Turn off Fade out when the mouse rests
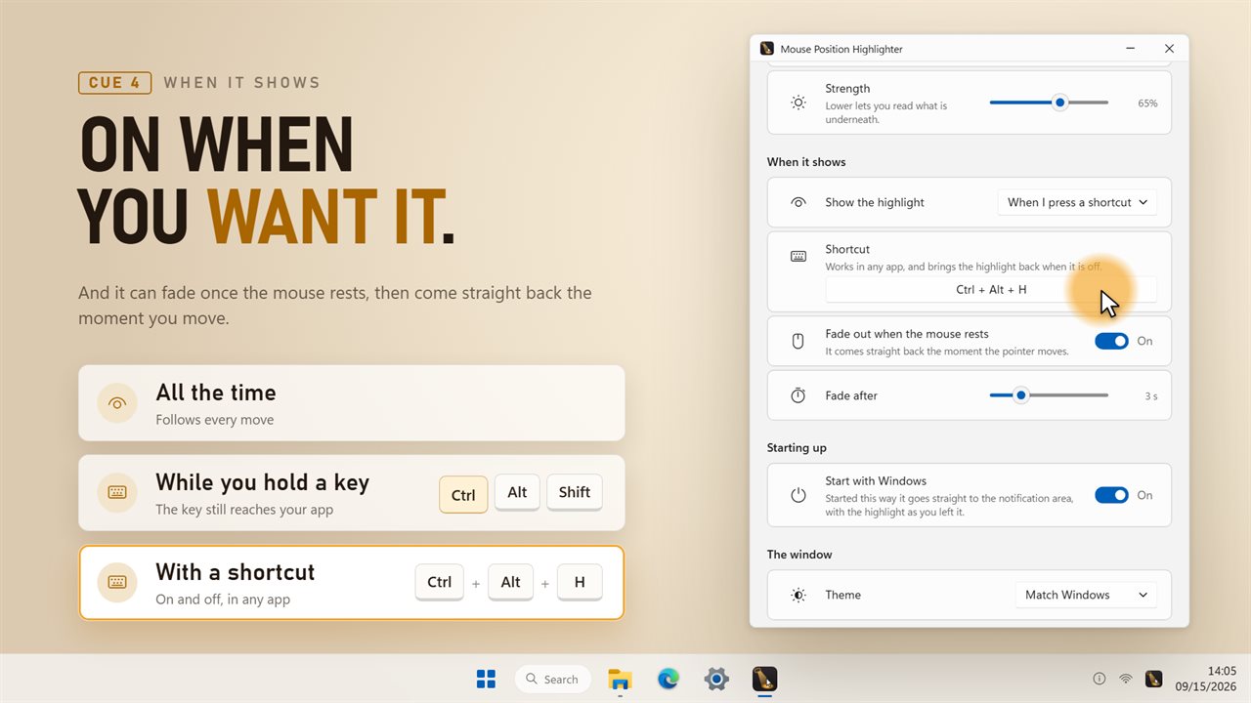The height and width of the screenshot is (703, 1251). pyautogui.click(x=1111, y=341)
